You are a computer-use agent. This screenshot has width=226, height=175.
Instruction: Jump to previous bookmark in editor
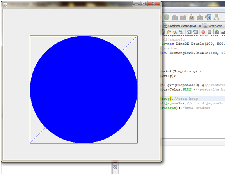point(169,32)
